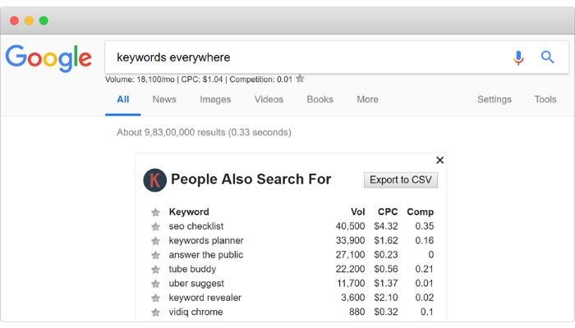Click the People Also Search For heading
The height and width of the screenshot is (328, 575).
(x=251, y=180)
